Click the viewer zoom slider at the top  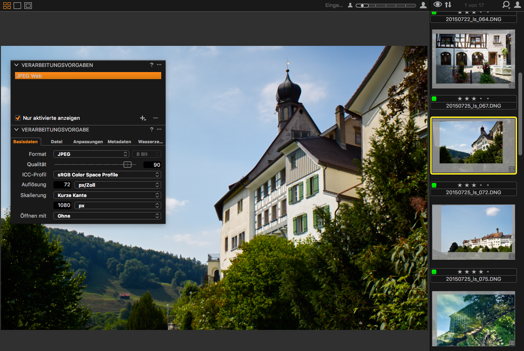[386, 5]
